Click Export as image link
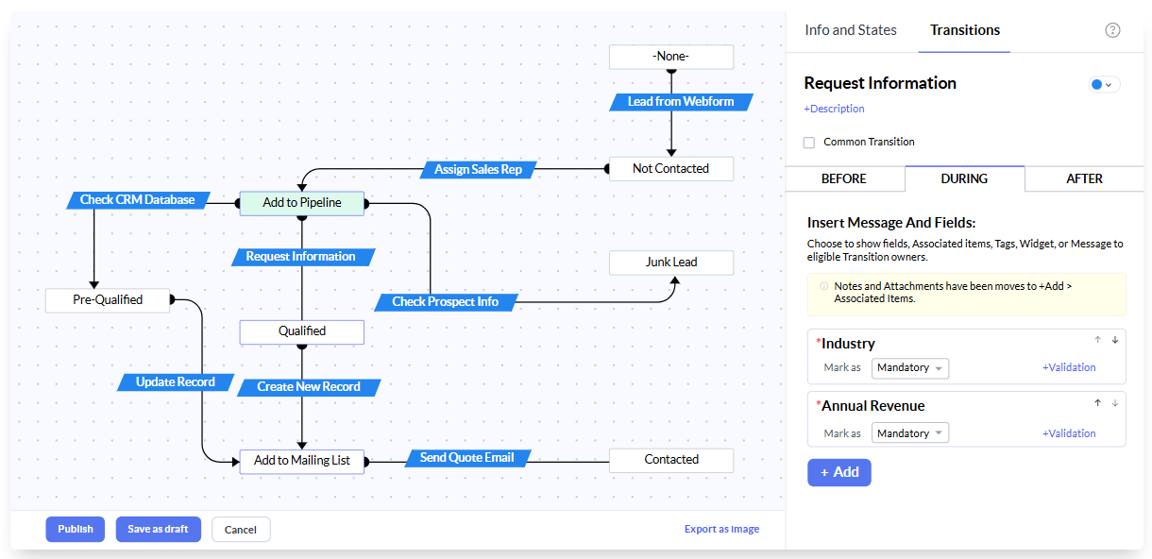 coord(721,529)
